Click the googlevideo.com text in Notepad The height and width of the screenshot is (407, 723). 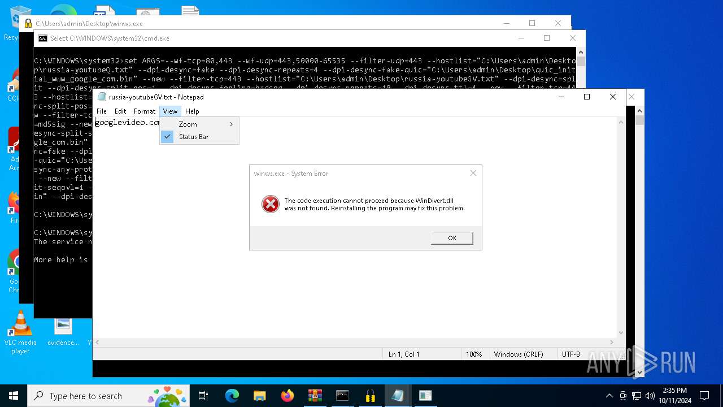(x=127, y=122)
